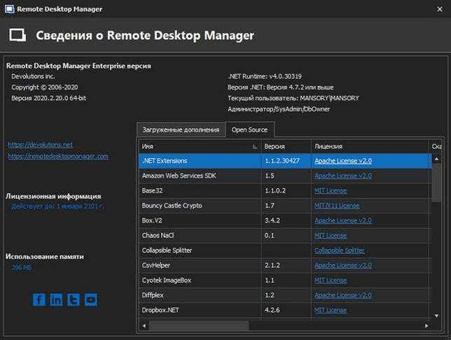
Task: Click the Copyright 2006-2020 text
Action: [x=45, y=87]
